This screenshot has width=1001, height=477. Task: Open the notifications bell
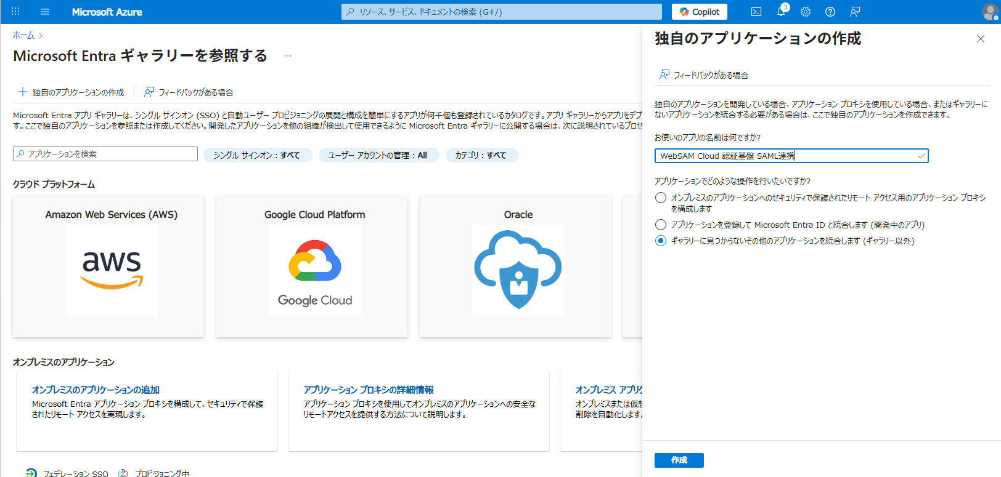click(x=781, y=12)
